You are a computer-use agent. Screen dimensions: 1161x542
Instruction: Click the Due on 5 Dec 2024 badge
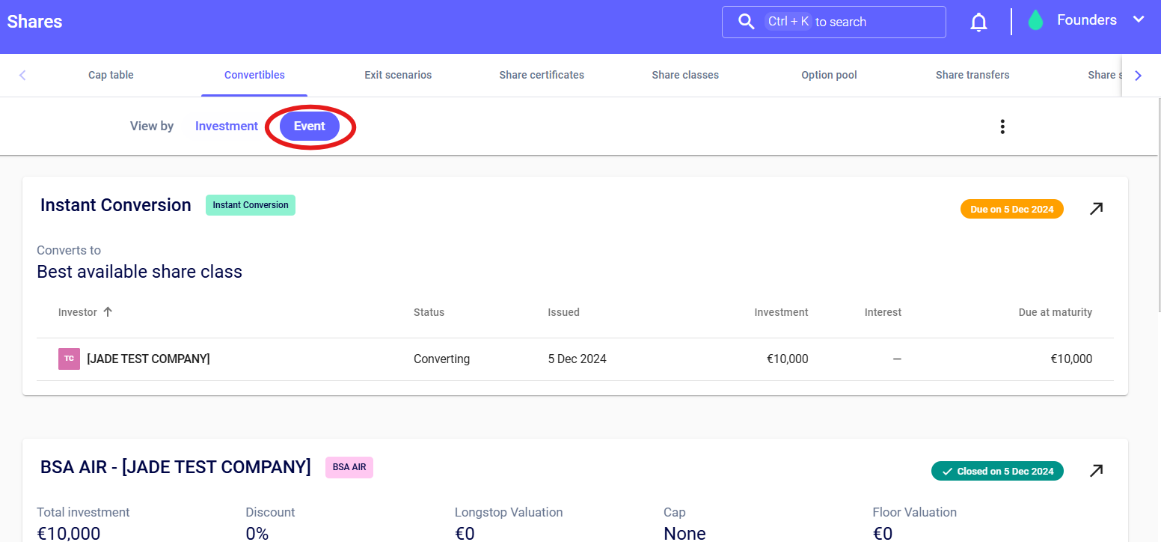click(1011, 210)
